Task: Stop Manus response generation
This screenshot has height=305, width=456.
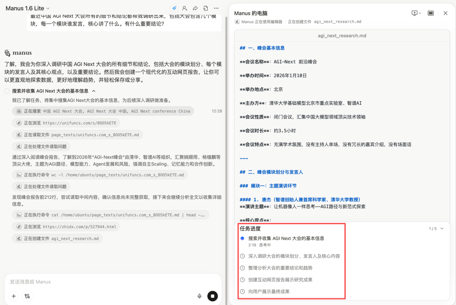Action: (212, 296)
